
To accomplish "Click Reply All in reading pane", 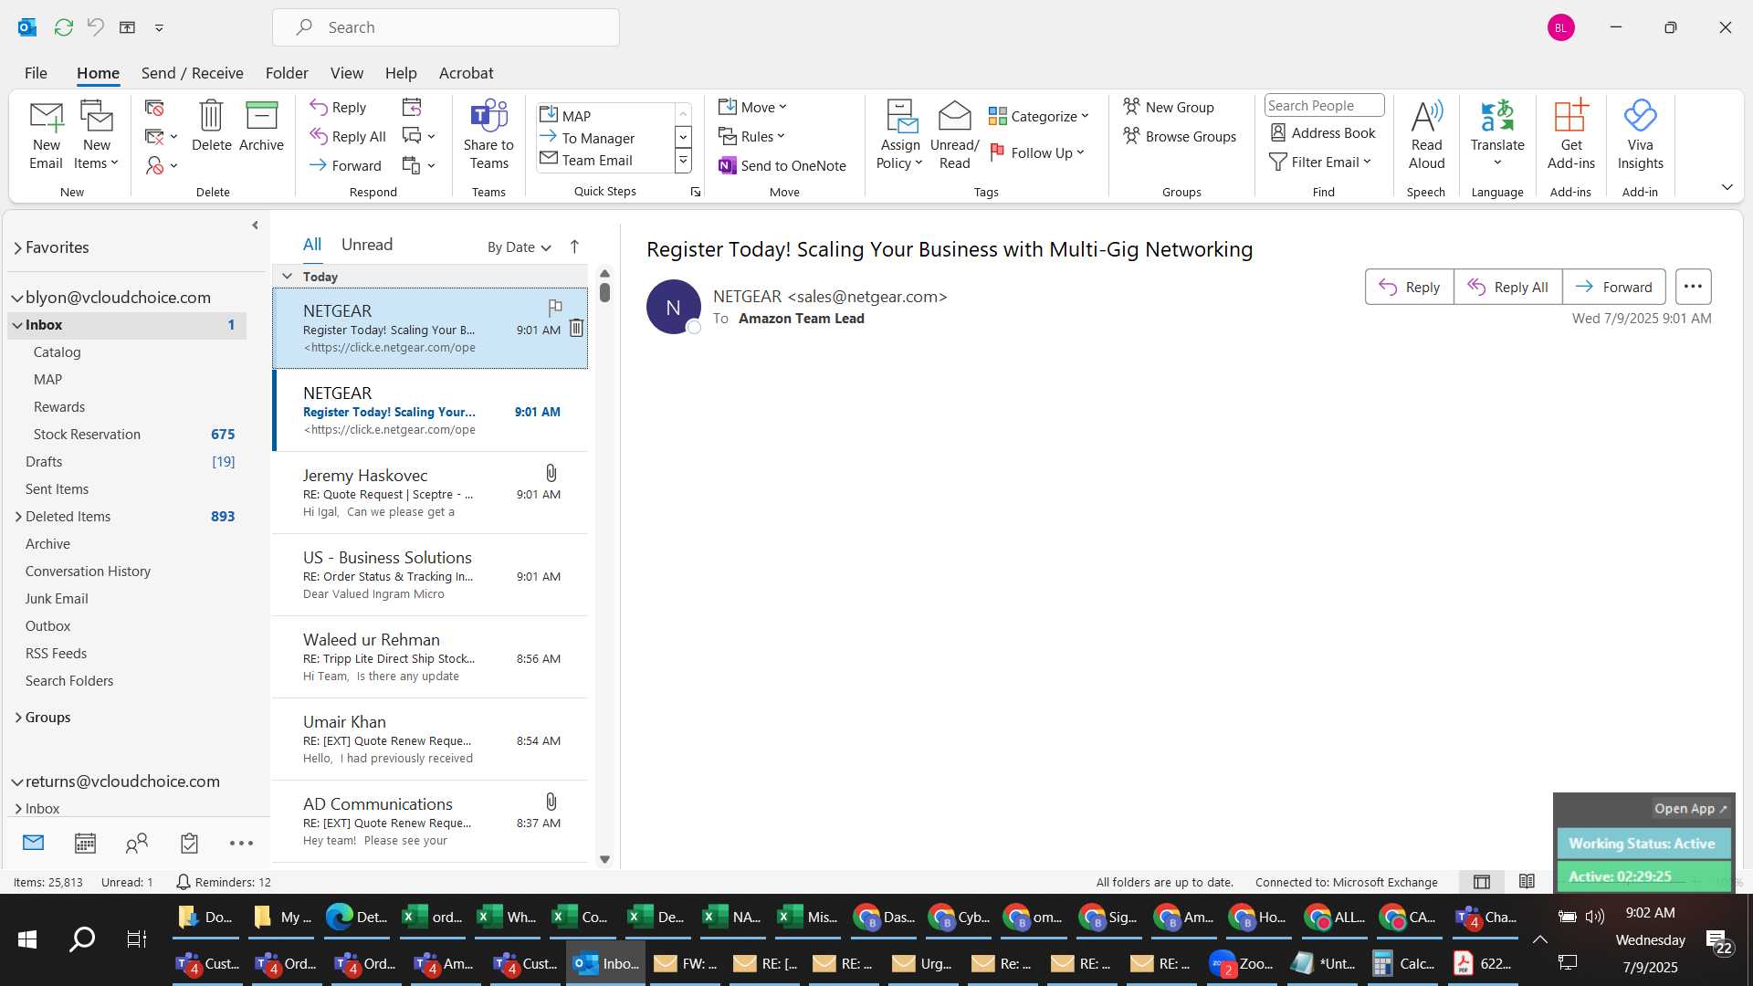I will [x=1507, y=287].
